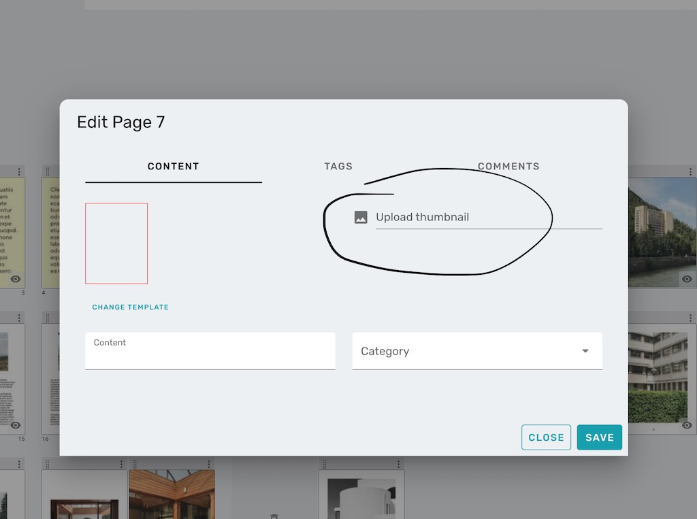Image resolution: width=697 pixels, height=519 pixels.
Task: Open the three-dot menu on page 3
Action: click(20, 171)
